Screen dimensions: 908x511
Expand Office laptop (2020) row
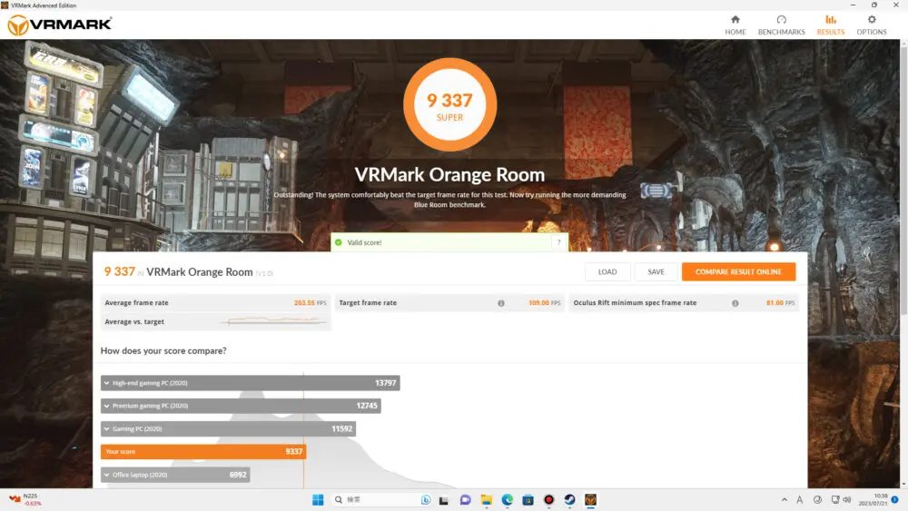coord(175,475)
